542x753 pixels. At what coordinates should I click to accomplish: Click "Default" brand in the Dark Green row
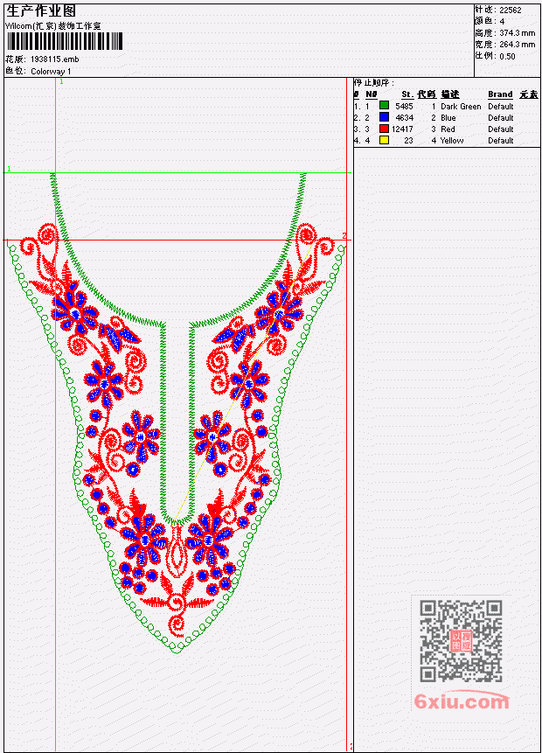click(501, 106)
